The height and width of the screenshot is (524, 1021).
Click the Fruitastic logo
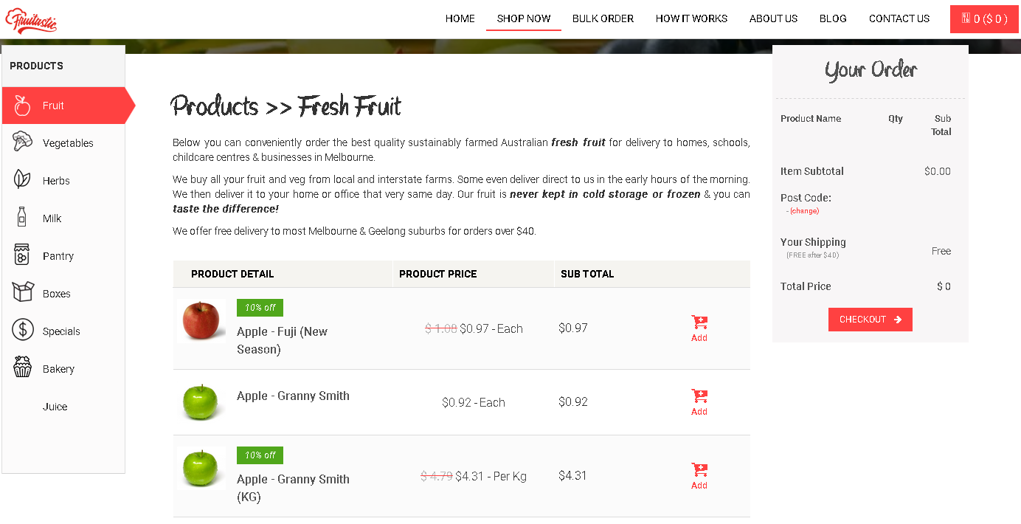click(32, 20)
